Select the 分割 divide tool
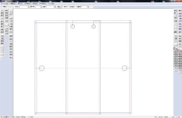This screenshot has height=118, width=182. (2, 39)
